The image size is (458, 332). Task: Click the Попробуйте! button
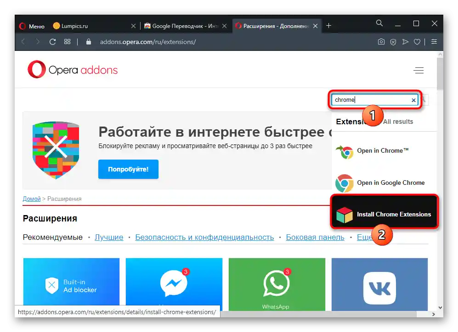[x=128, y=169]
